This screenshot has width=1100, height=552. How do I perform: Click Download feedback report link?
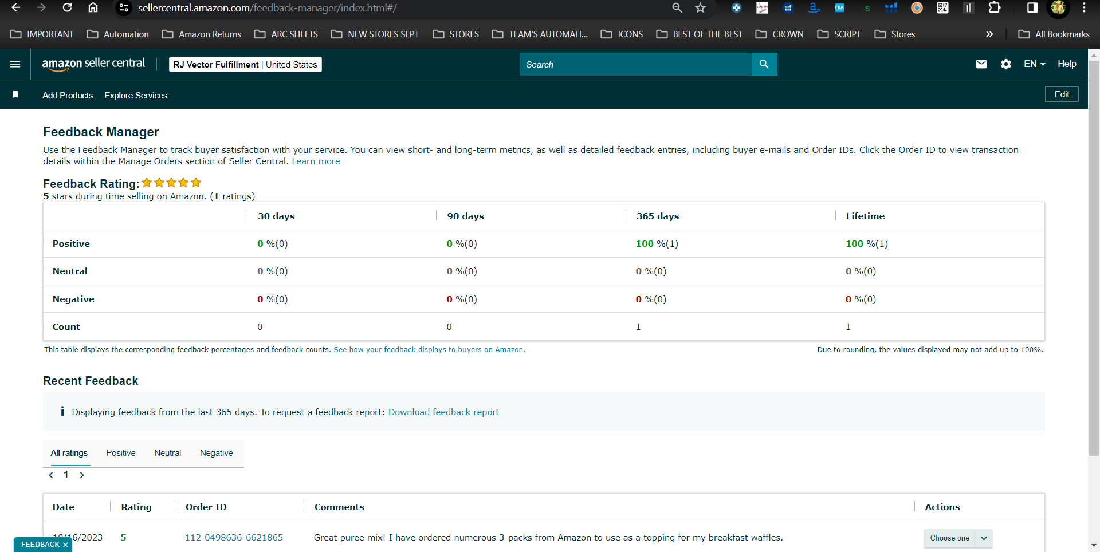pos(443,412)
